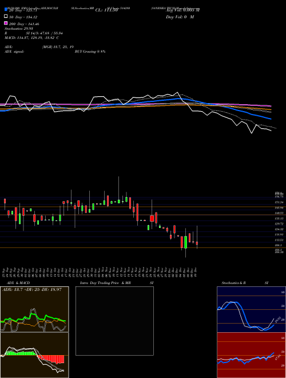Open the blue Stochastics chart panel
The image size is (286, 378).
(251, 309)
